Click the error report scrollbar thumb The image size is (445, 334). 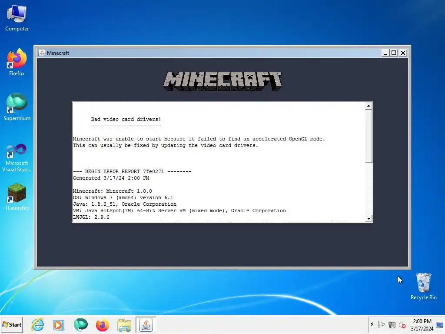coord(369,136)
